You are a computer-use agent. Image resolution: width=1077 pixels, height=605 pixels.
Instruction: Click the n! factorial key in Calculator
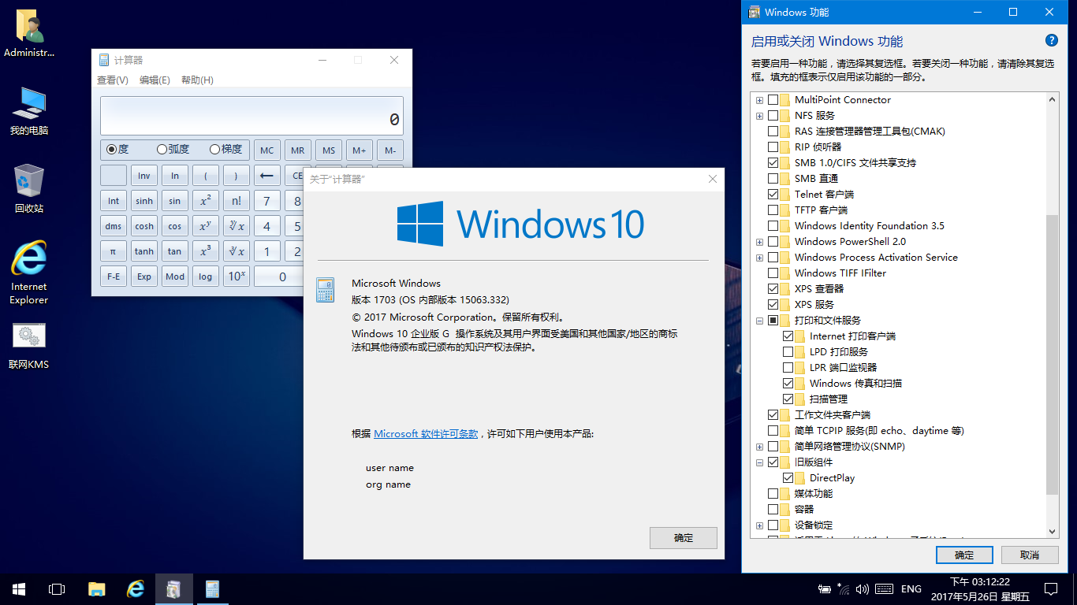point(237,201)
